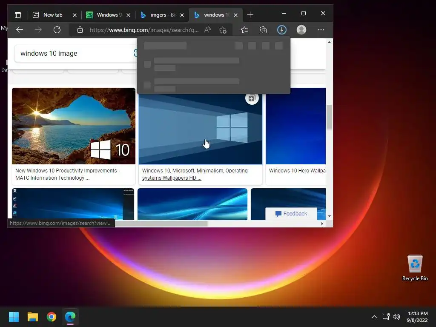
Task: Refresh the current Bing page
Action: pyautogui.click(x=57, y=30)
